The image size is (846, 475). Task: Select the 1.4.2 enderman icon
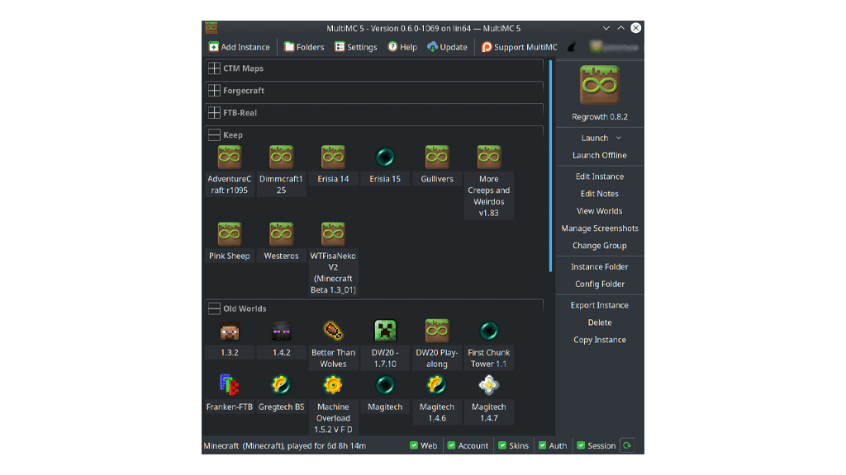click(x=281, y=332)
